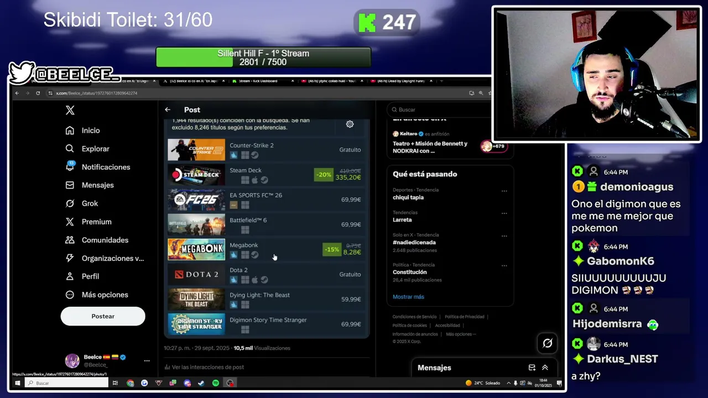Viewport: 708px width, 398px height.
Task: Open Grok in the sidebar
Action: tap(82, 203)
